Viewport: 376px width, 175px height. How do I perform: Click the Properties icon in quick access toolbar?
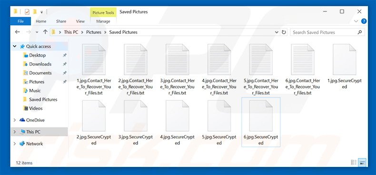(x=27, y=11)
